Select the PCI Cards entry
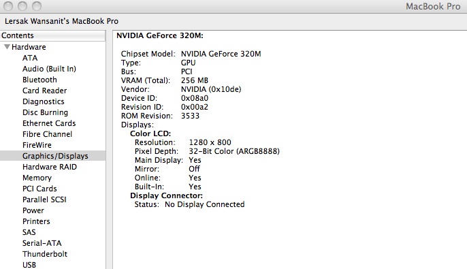 [x=39, y=189]
